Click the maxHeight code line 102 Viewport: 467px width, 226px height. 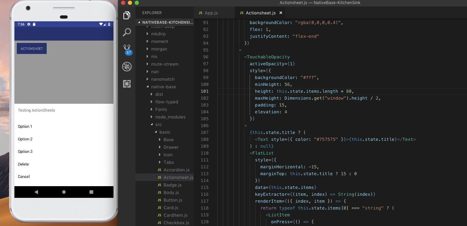pos(318,98)
